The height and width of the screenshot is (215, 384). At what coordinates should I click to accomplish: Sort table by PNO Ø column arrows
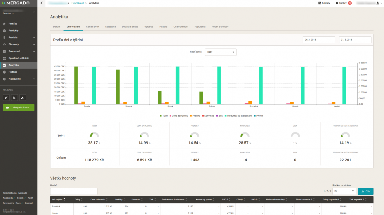(x=259, y=199)
